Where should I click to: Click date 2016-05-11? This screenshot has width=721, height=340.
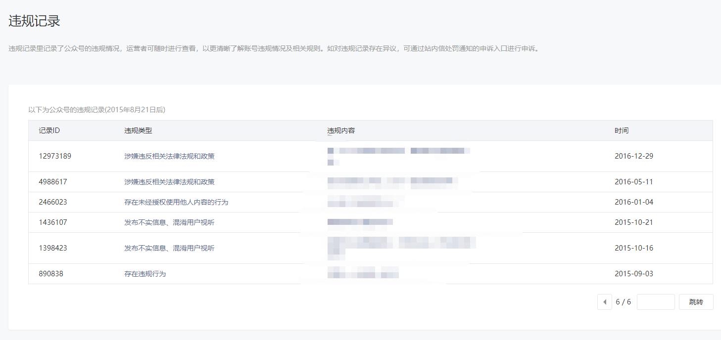pos(634,182)
